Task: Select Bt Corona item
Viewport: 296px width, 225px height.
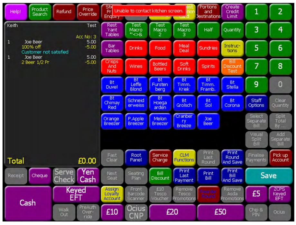Action: [232, 103]
